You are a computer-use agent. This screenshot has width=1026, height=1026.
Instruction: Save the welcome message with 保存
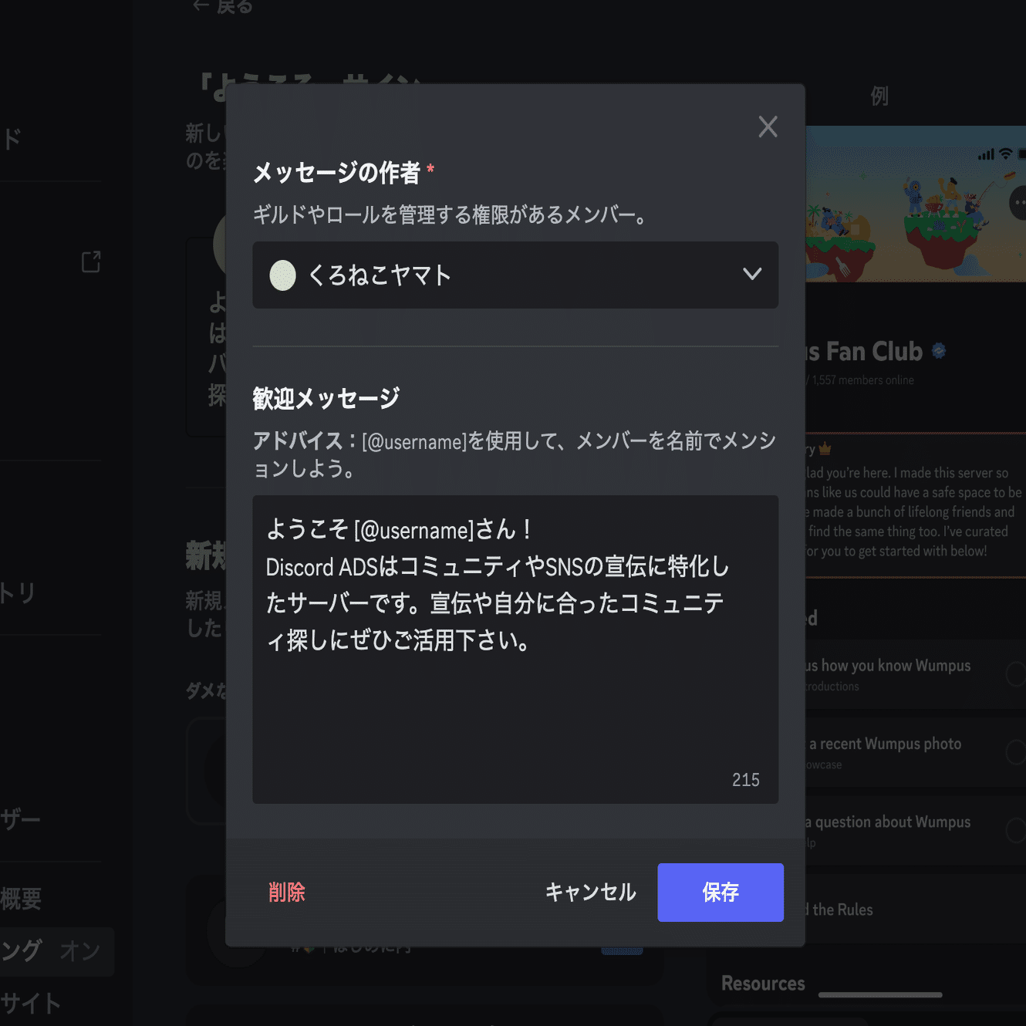click(720, 893)
